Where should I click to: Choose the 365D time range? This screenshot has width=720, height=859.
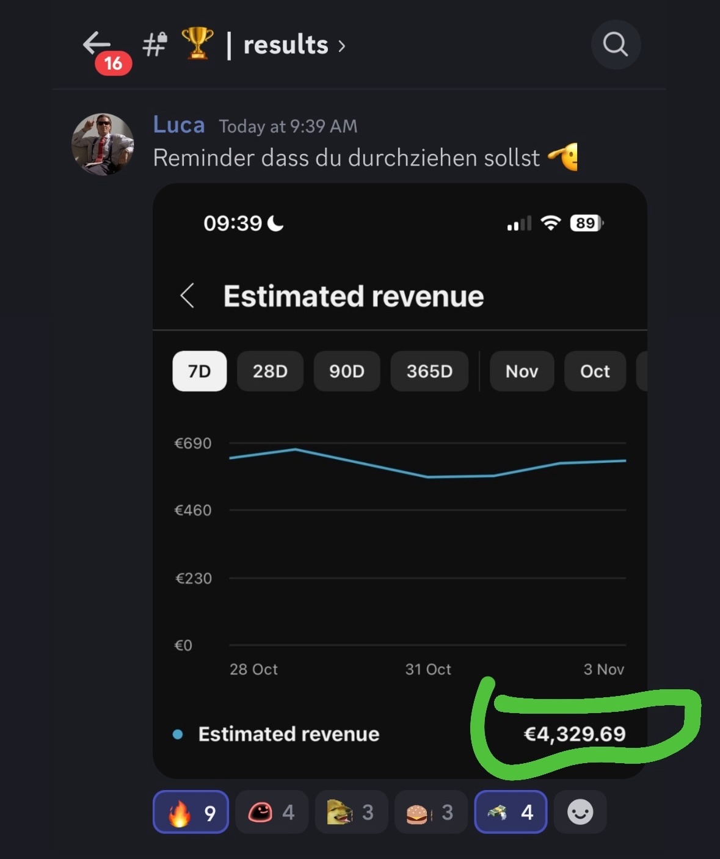[x=429, y=371]
